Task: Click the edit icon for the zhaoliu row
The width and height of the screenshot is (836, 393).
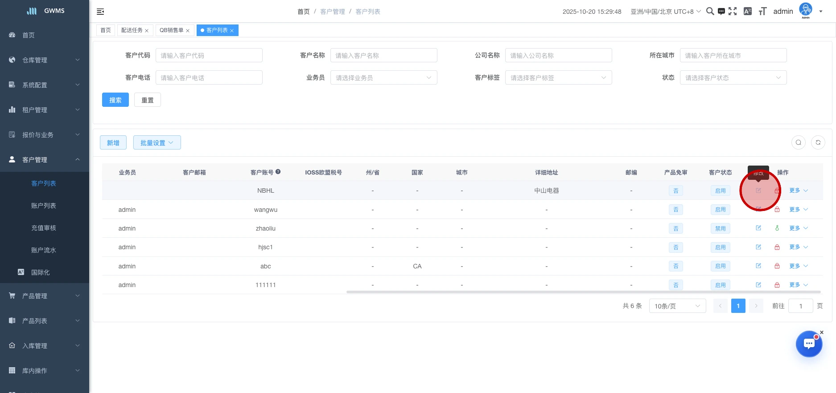Action: [758, 228]
